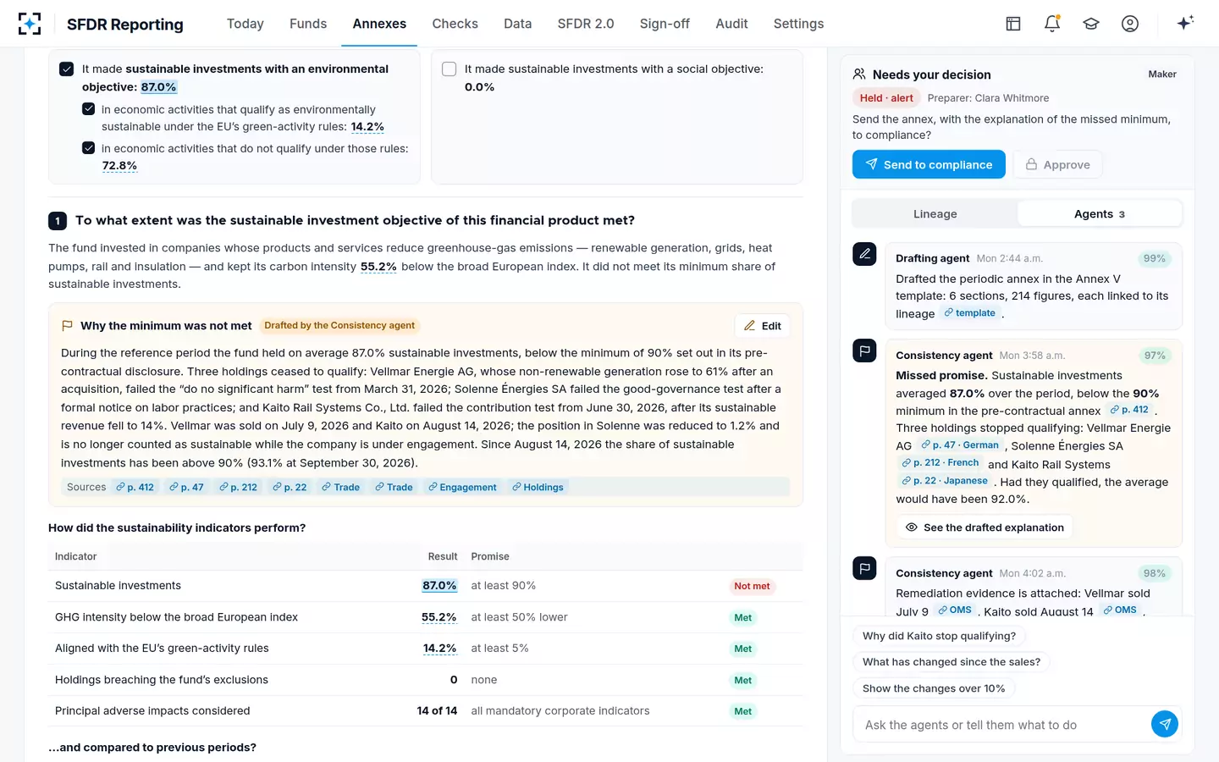
Task: Choose suggestion Why did Kaito stop qualifying?
Action: [x=939, y=636]
